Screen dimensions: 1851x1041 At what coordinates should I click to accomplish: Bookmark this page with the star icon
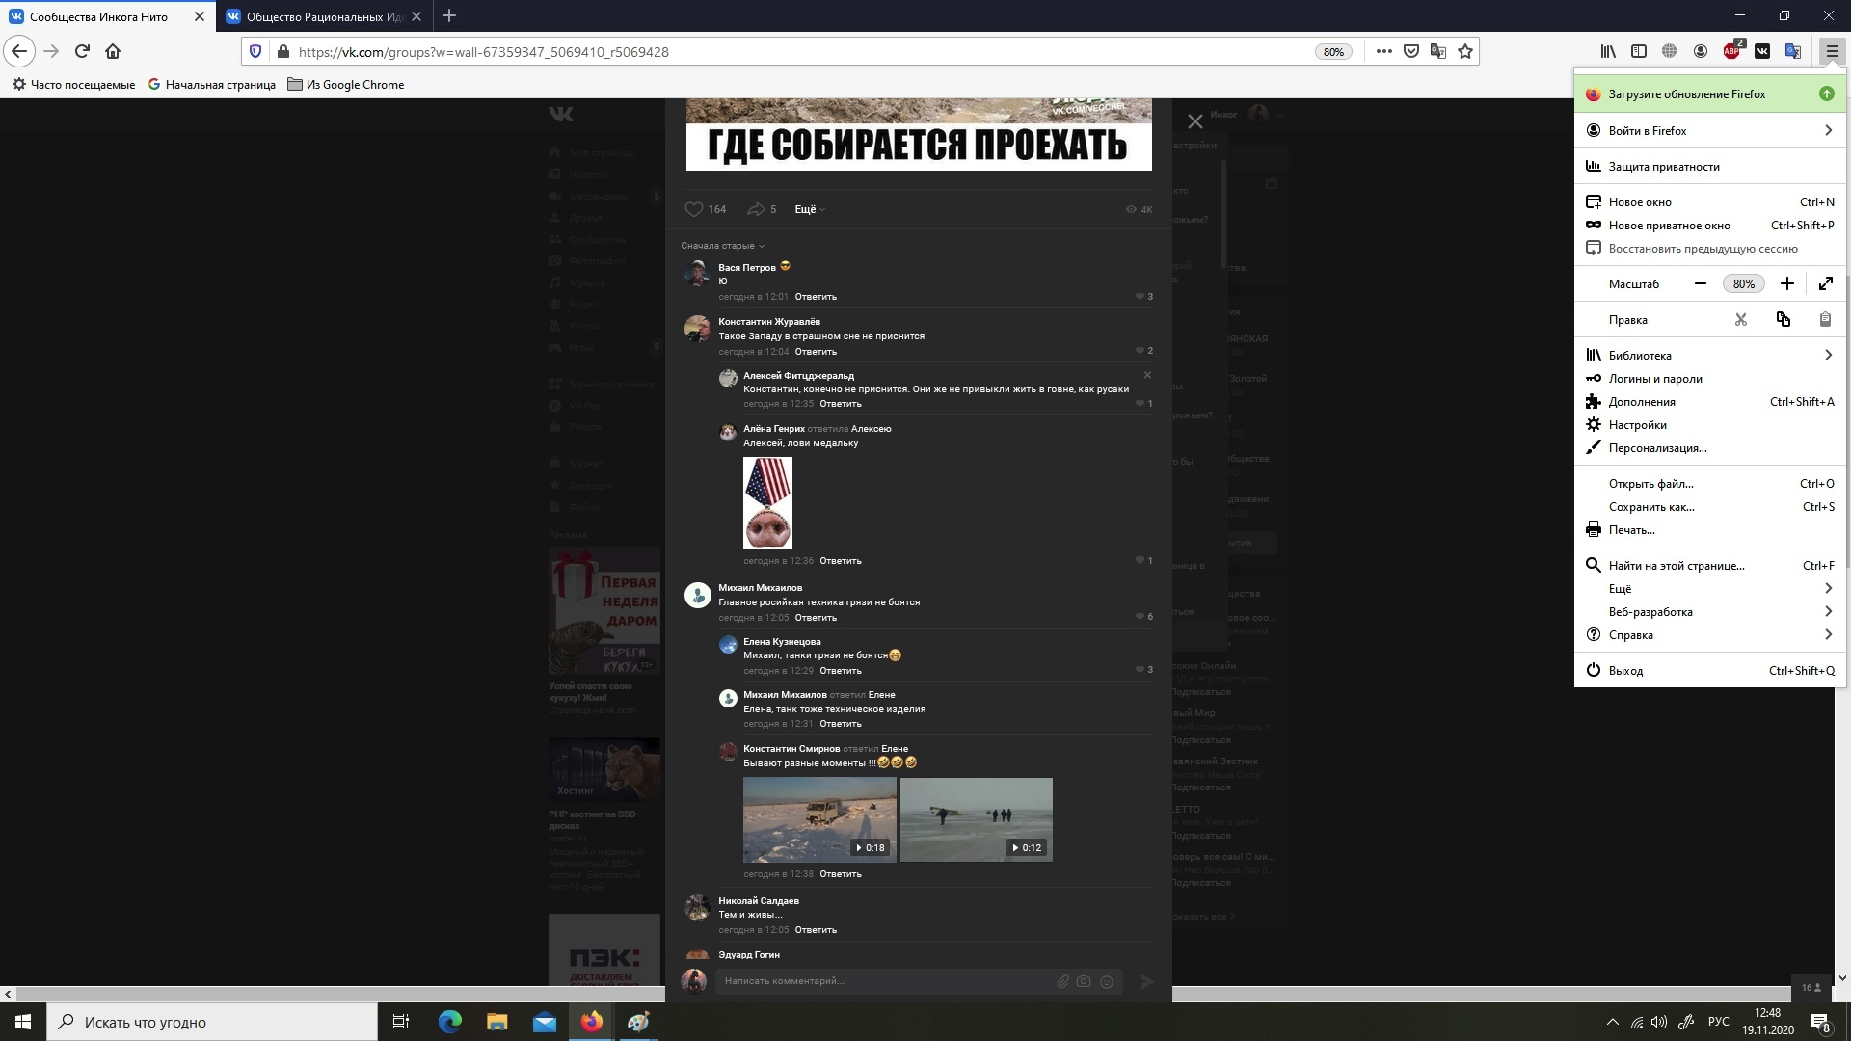1465,52
